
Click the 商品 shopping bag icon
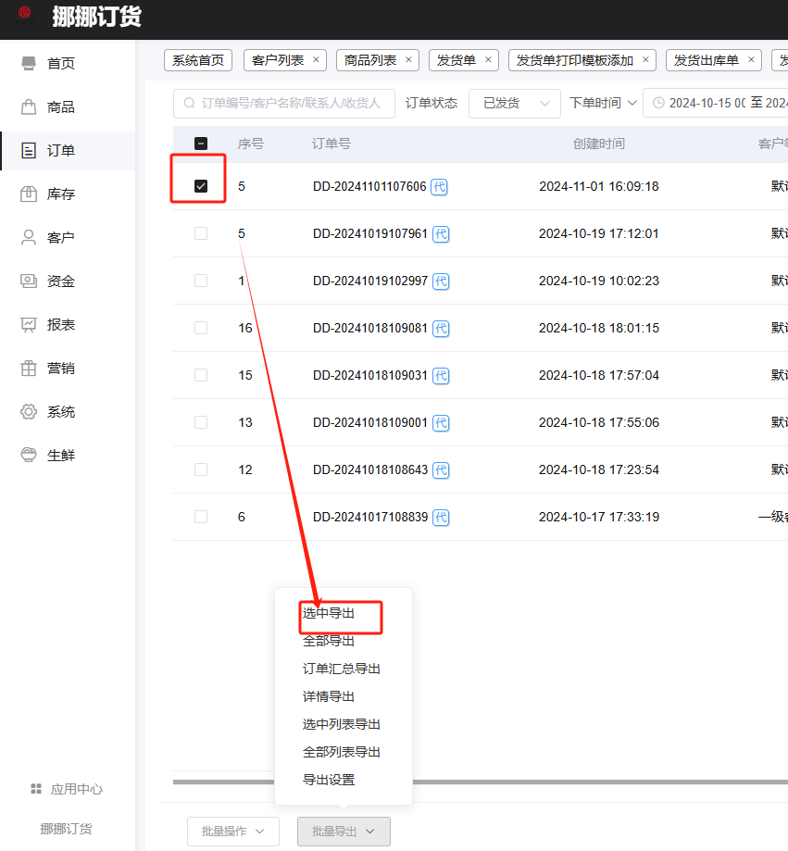(x=29, y=106)
